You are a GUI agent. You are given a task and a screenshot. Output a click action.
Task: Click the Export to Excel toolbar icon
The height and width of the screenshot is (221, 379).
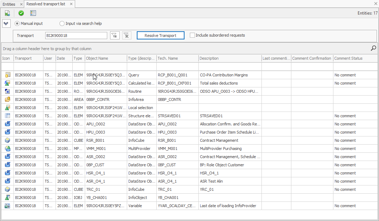7,13
